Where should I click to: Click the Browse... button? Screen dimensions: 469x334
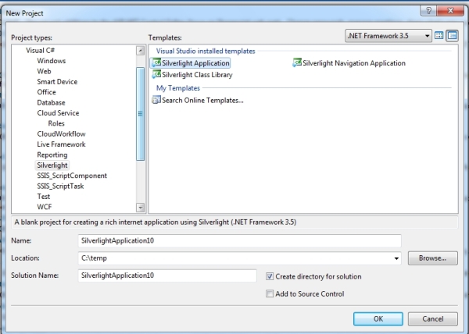click(x=432, y=258)
